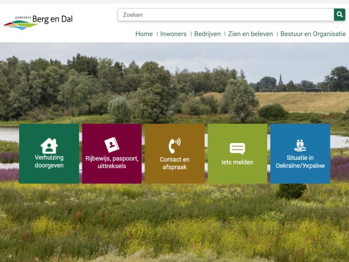Open the Inwoners menu item

[173, 34]
